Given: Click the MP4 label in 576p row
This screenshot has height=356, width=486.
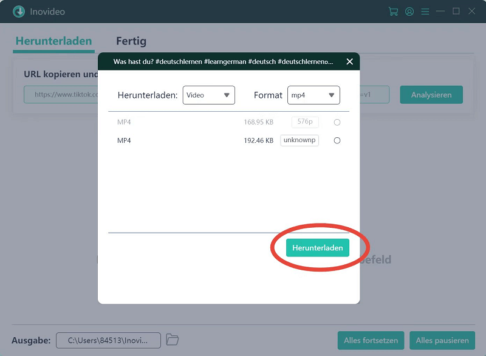Looking at the screenshot, I should (x=124, y=122).
